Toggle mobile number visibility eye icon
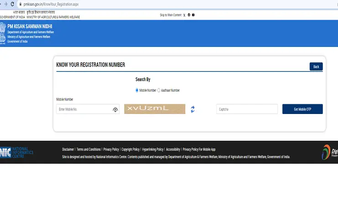This screenshot has width=338, height=201. tap(115, 110)
